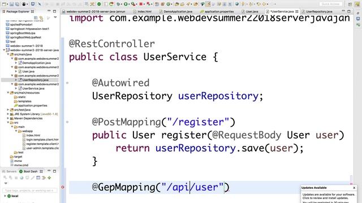Image resolution: width=362 pixels, height=203 pixels.
Task: Switch to the User.java editor tab
Action: click(250, 11)
